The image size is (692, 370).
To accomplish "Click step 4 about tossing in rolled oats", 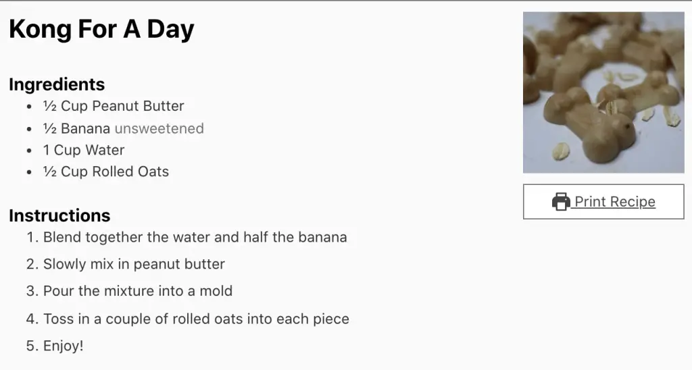I will pyautogui.click(x=196, y=319).
